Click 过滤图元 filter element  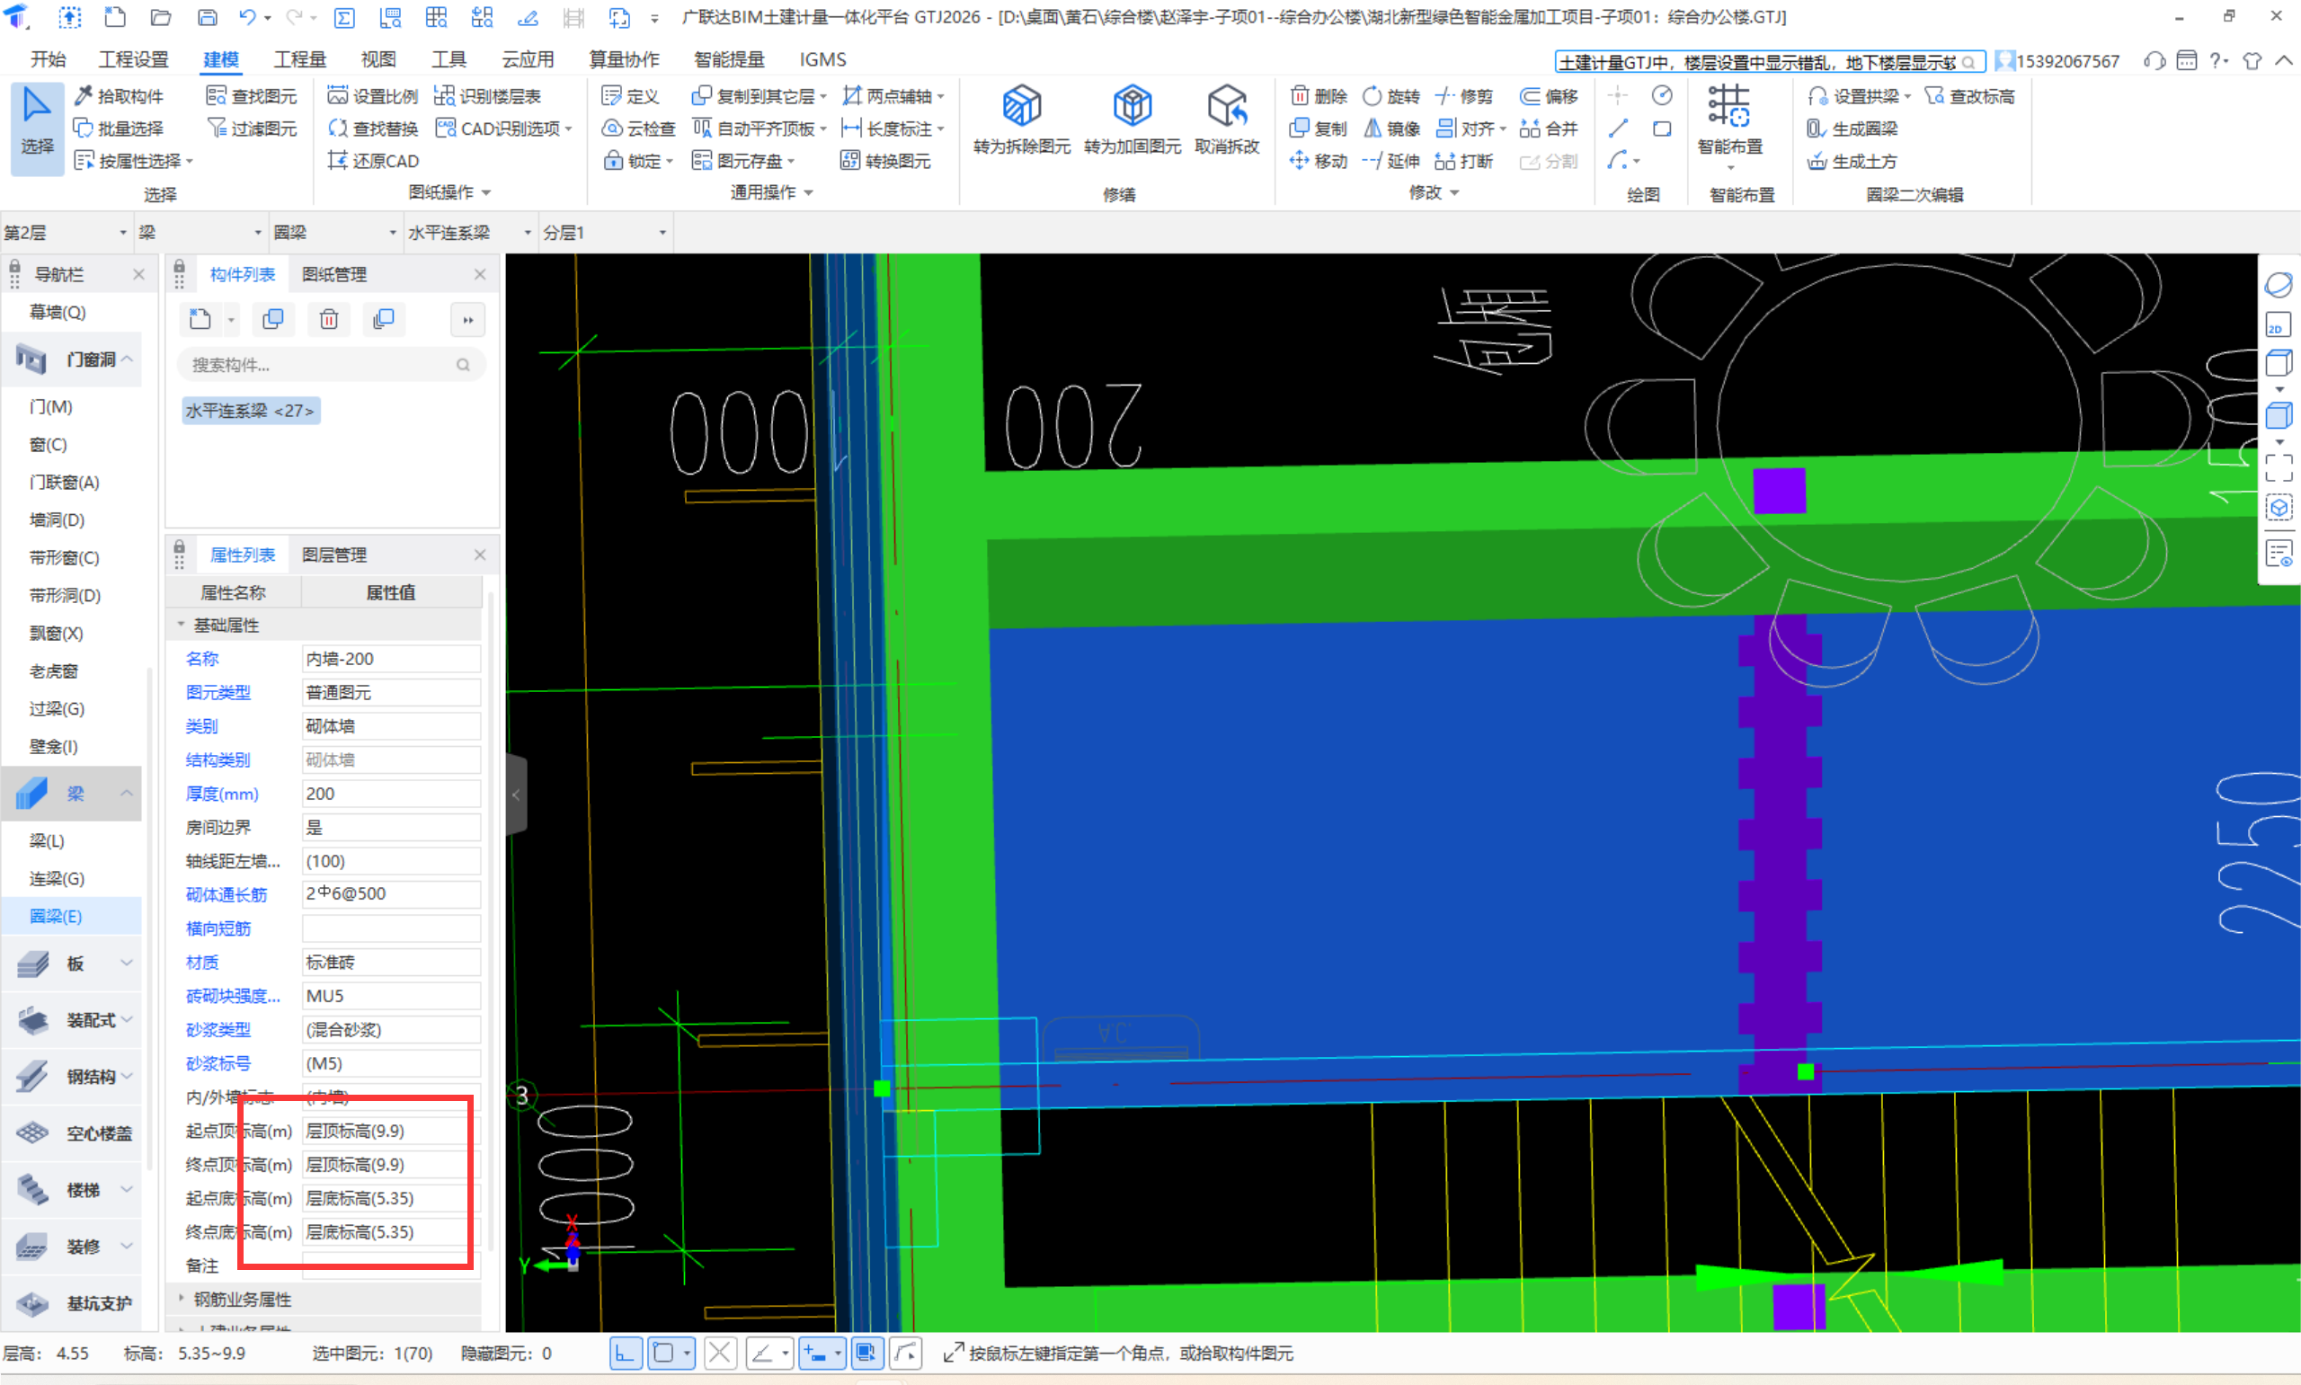(x=252, y=129)
